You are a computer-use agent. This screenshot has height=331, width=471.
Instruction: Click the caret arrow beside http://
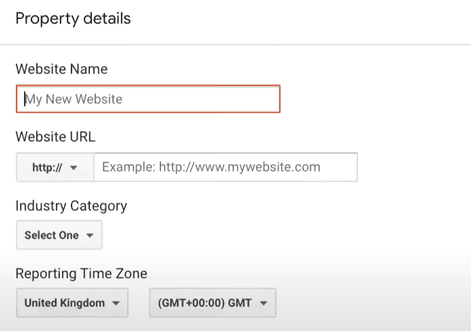tap(73, 167)
